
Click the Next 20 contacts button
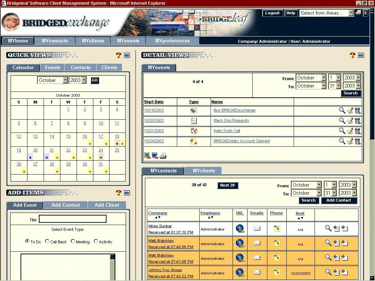point(227,185)
